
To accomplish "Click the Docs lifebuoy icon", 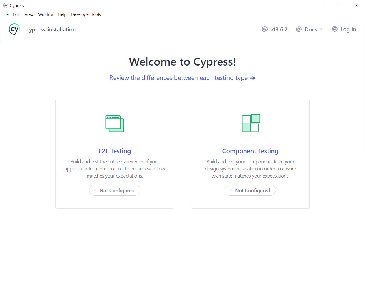I will click(299, 29).
